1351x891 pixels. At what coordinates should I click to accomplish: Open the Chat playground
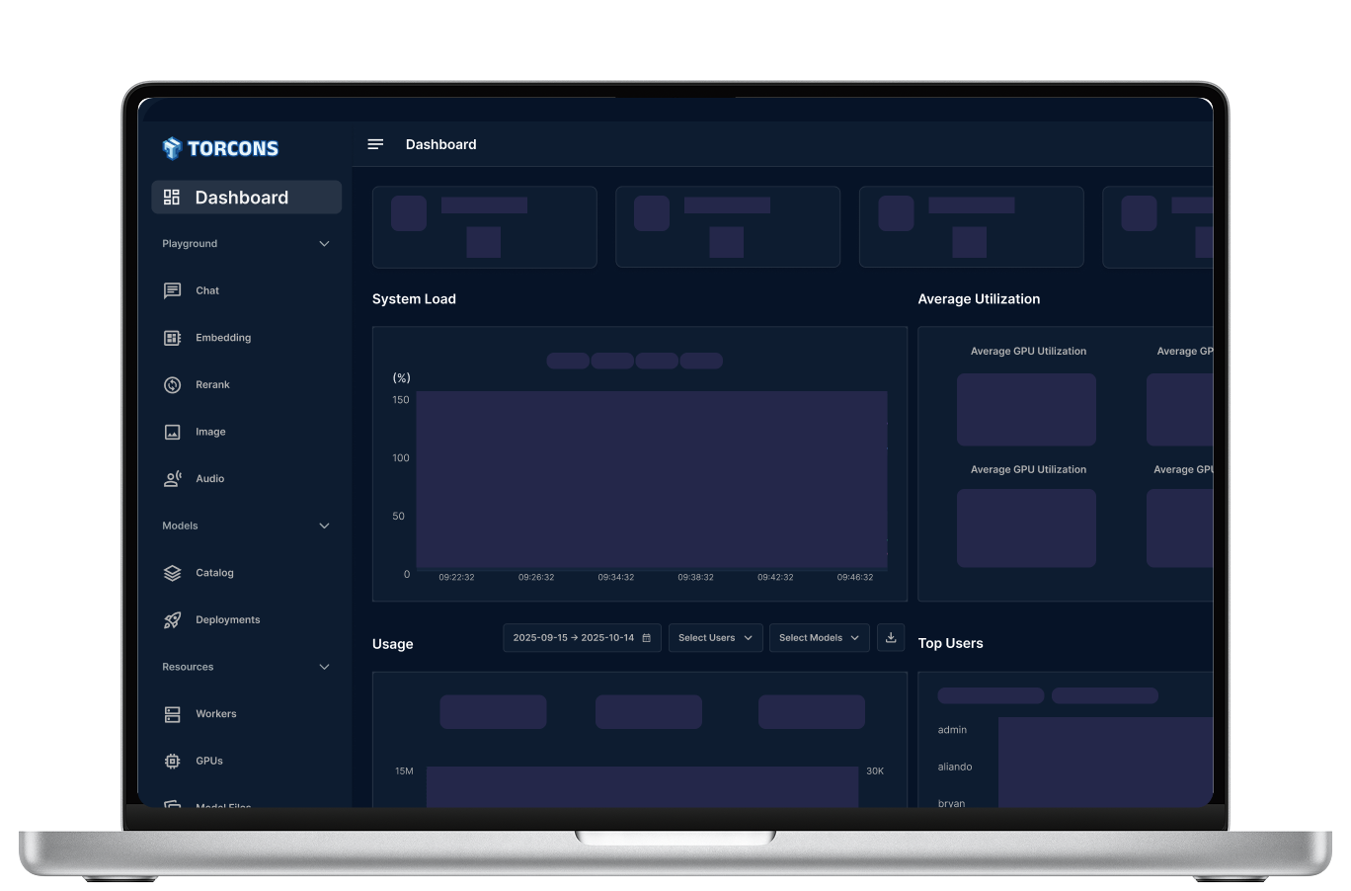tap(206, 290)
